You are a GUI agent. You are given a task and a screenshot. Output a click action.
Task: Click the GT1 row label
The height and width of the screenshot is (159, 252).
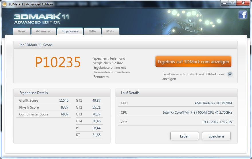tap(79, 101)
